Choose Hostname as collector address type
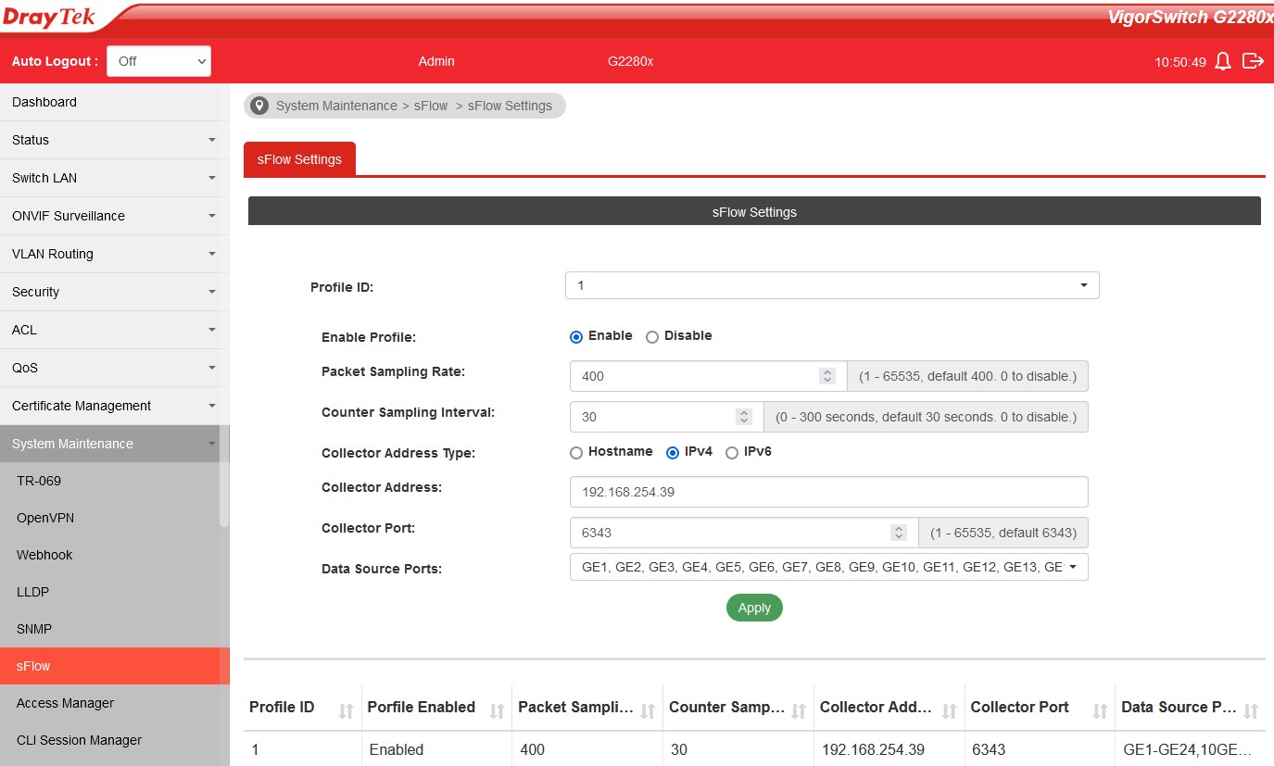The image size is (1274, 766). (576, 453)
